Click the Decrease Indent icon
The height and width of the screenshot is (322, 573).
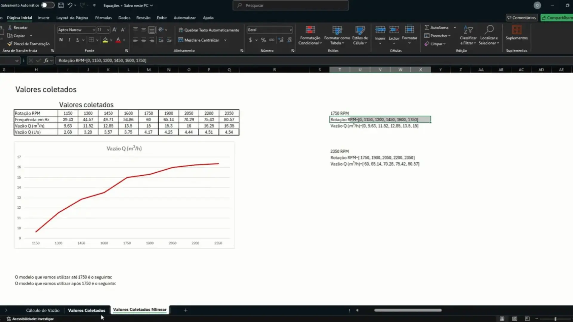[x=161, y=40]
